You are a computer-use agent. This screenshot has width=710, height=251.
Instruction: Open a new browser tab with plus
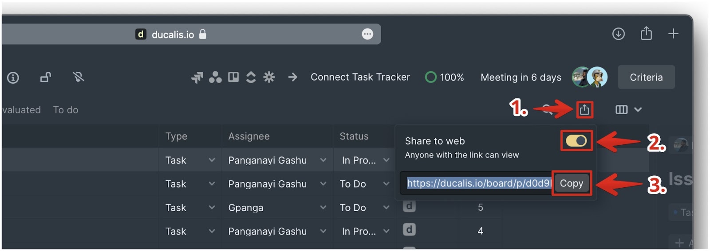(x=673, y=34)
